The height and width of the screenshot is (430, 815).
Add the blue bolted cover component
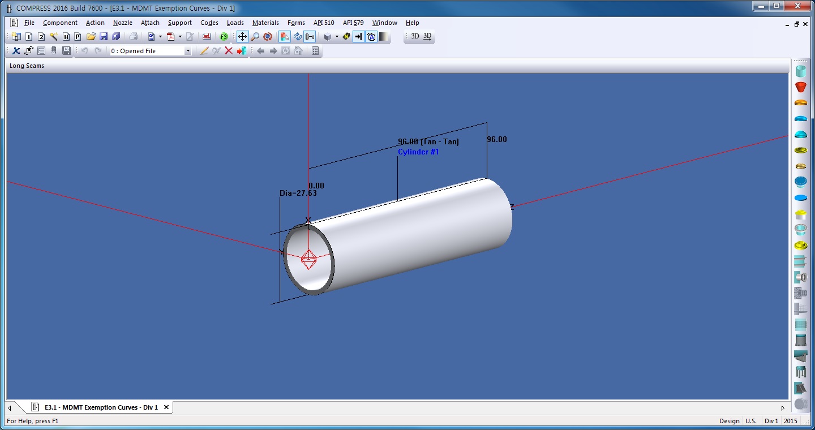coord(800,182)
